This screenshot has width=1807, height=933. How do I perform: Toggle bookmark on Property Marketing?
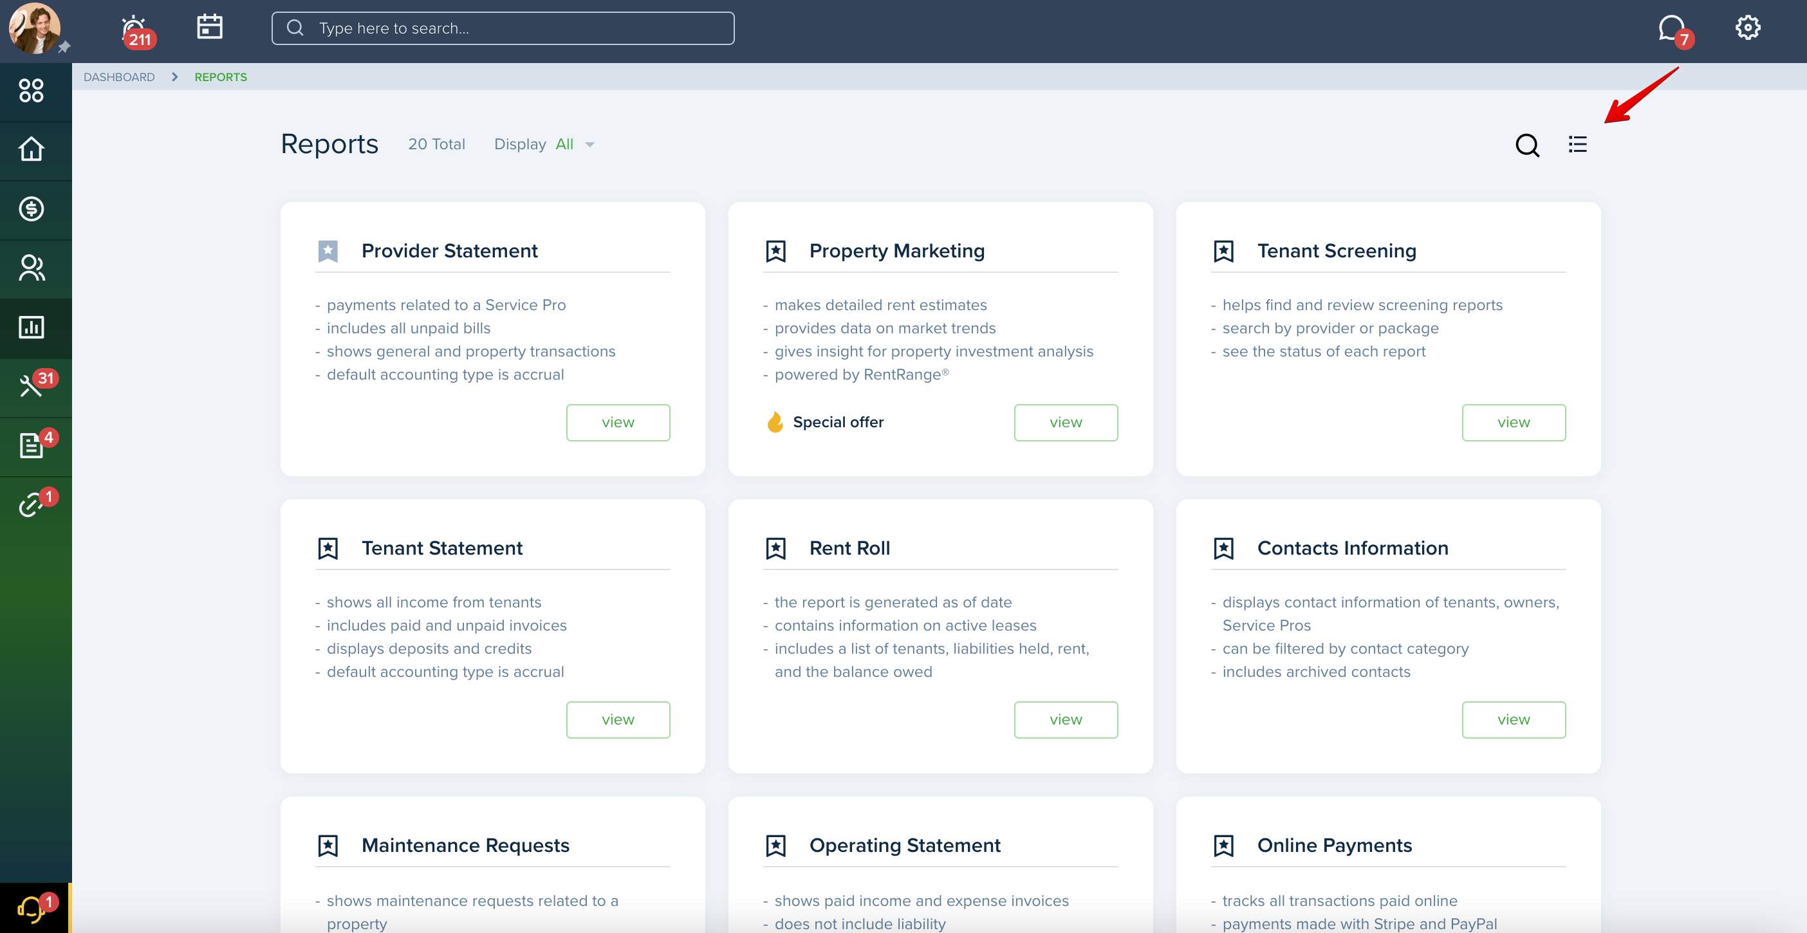click(x=775, y=251)
